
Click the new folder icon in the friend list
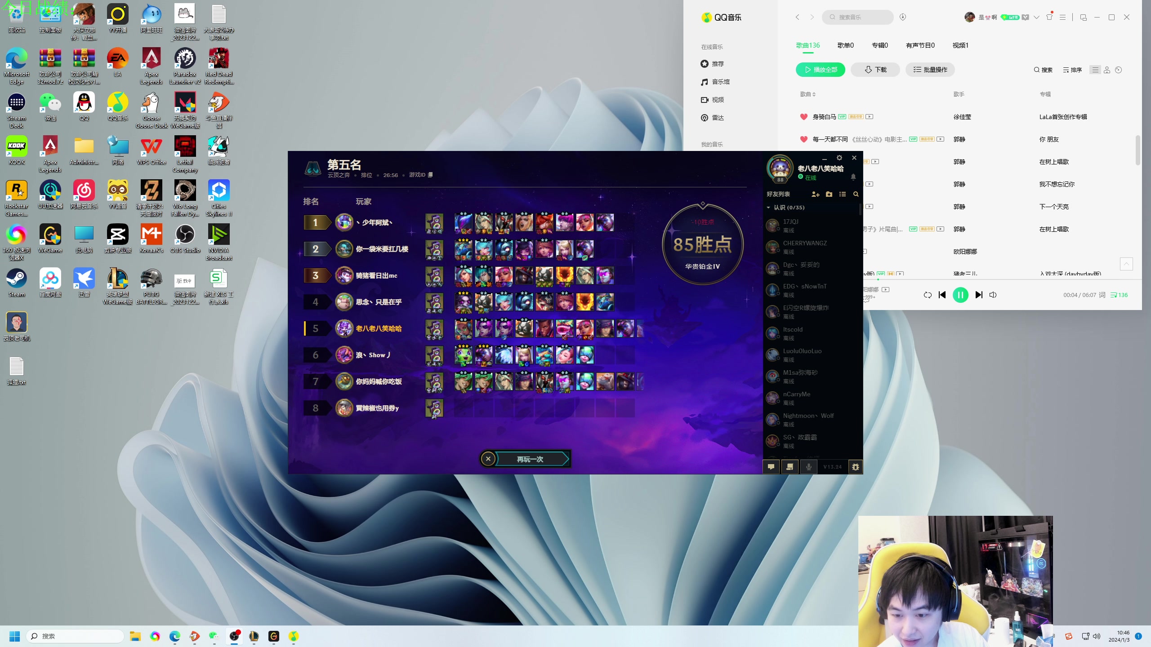pos(829,194)
